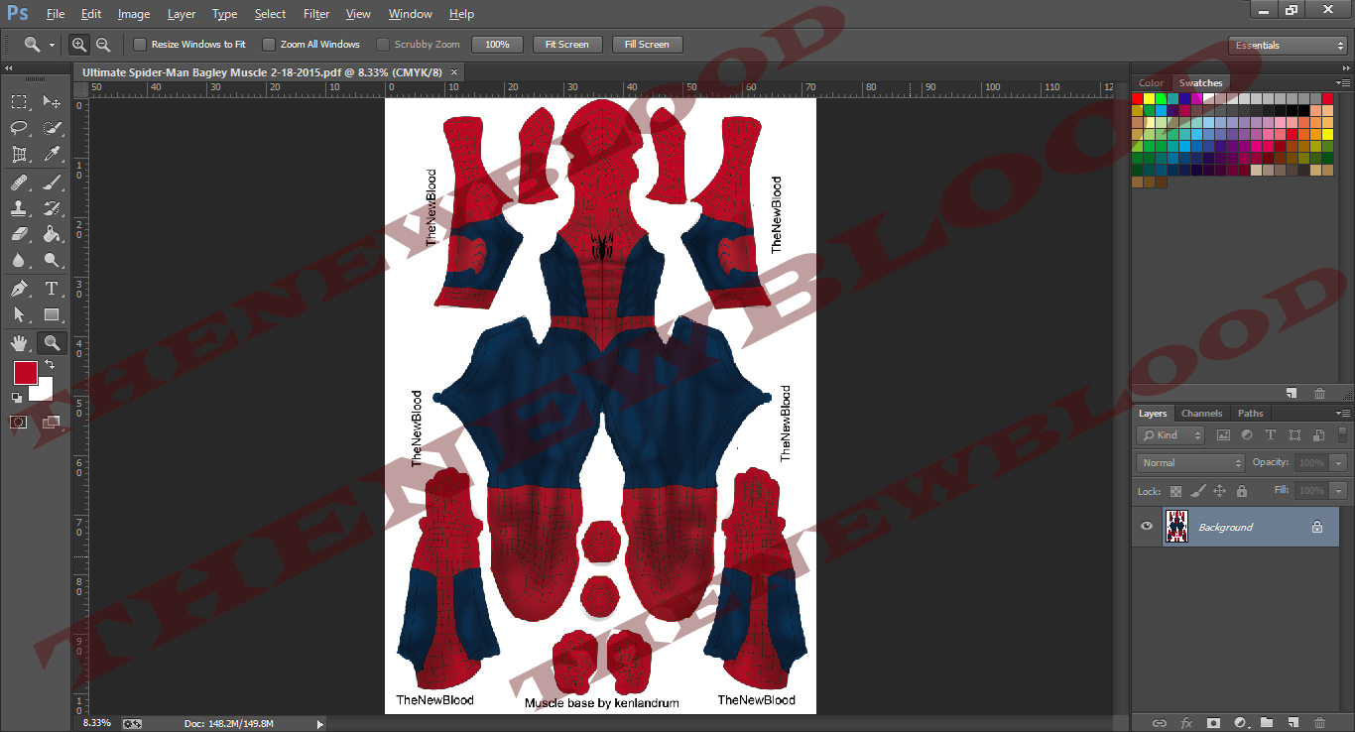Hide the Background layer via eye icon

(1147, 527)
